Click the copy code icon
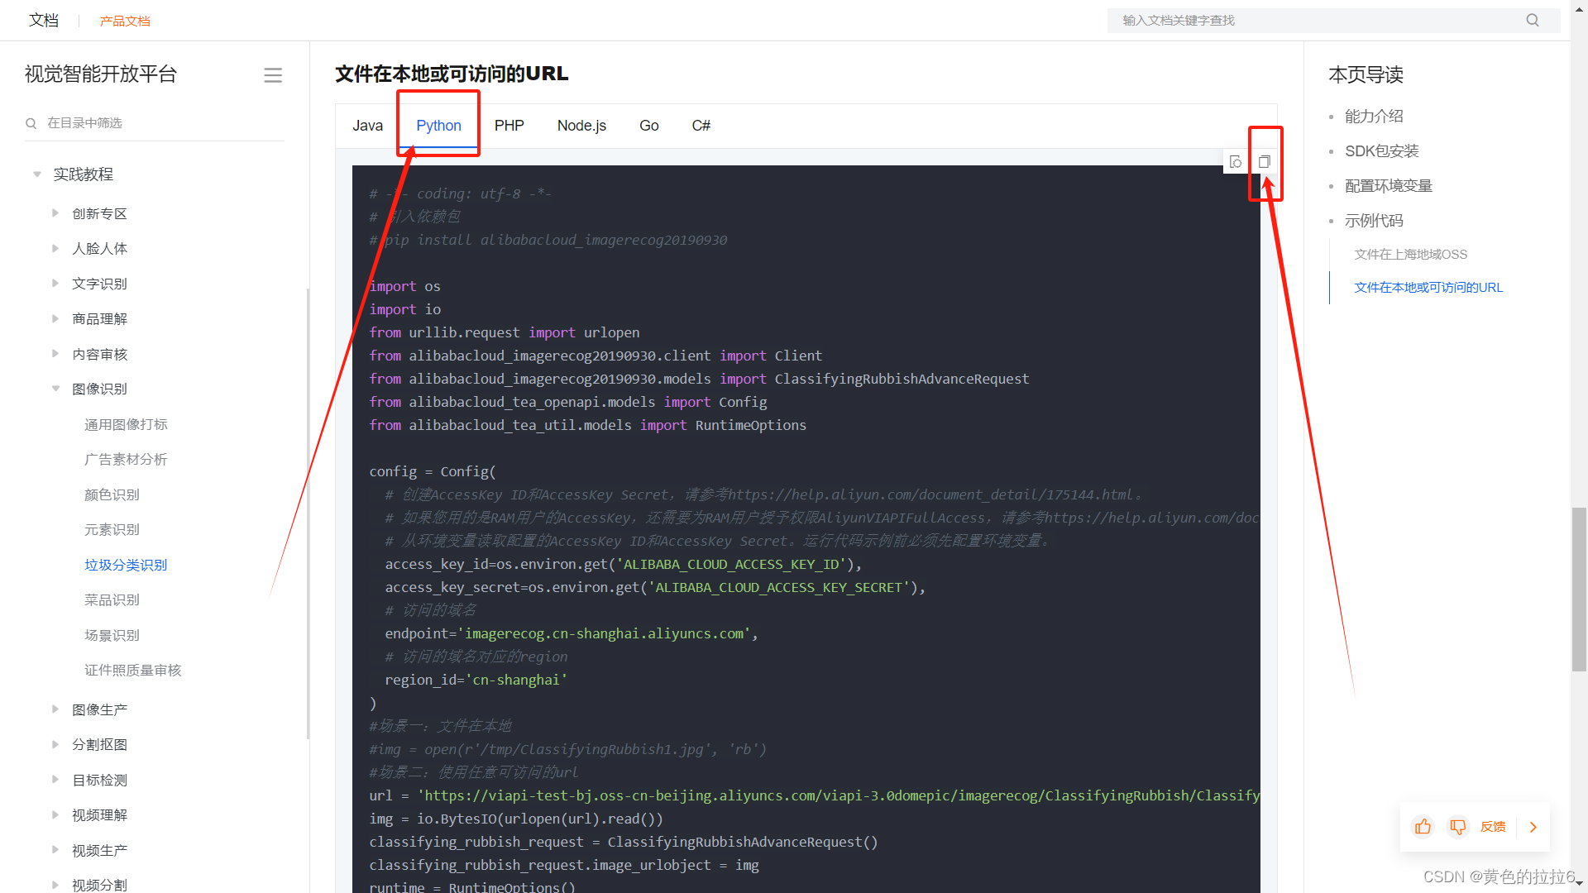The height and width of the screenshot is (893, 1588). tap(1264, 162)
